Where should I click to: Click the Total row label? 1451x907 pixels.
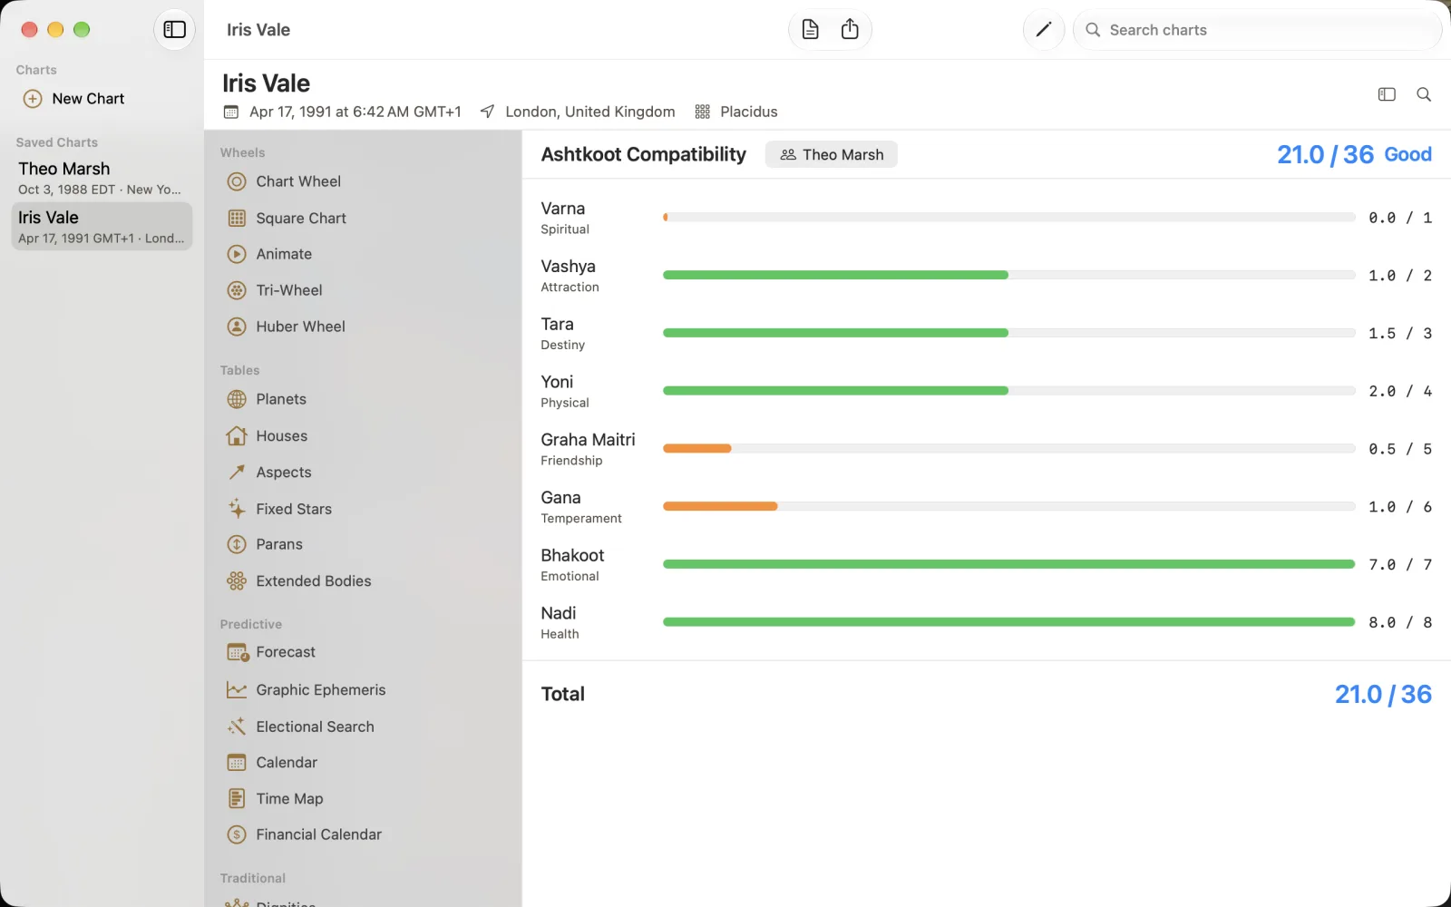coord(562,694)
